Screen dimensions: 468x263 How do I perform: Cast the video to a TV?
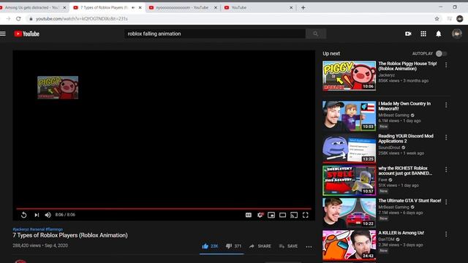(x=294, y=215)
